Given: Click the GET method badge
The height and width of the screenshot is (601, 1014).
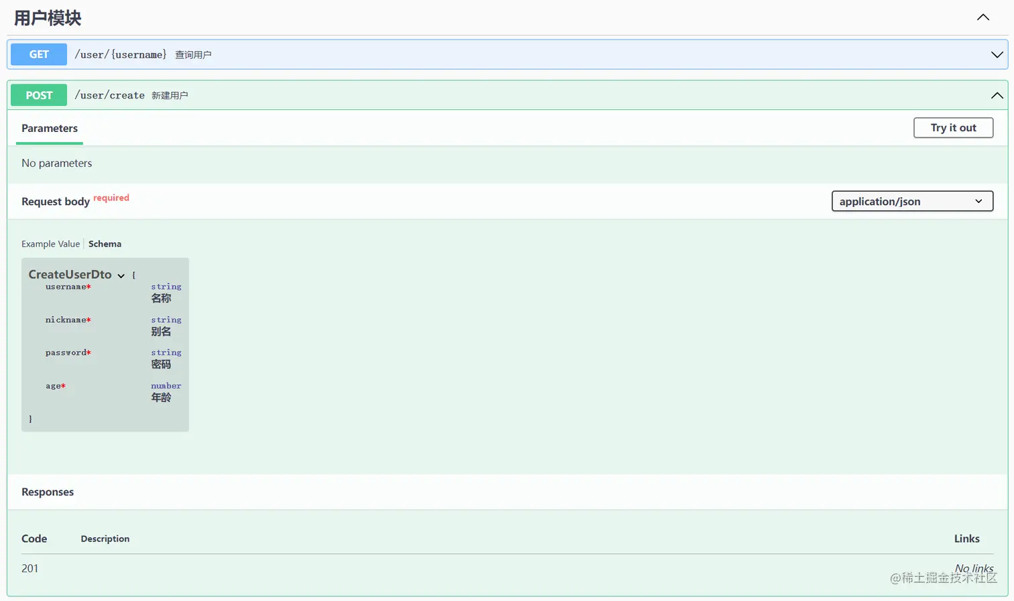Looking at the screenshot, I should tap(39, 54).
